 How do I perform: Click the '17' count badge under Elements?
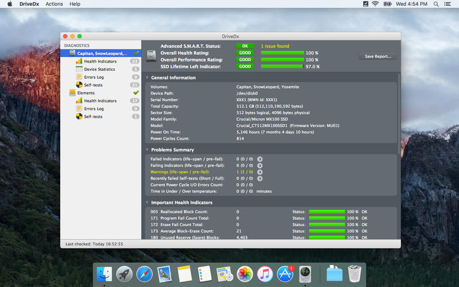coord(135,101)
